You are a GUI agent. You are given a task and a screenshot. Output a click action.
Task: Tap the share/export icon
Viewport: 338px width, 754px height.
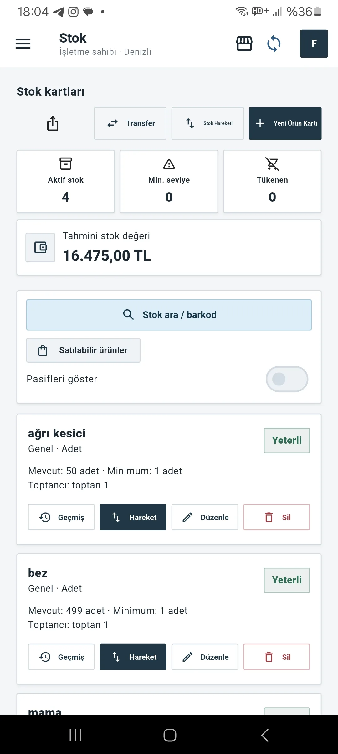point(53,123)
